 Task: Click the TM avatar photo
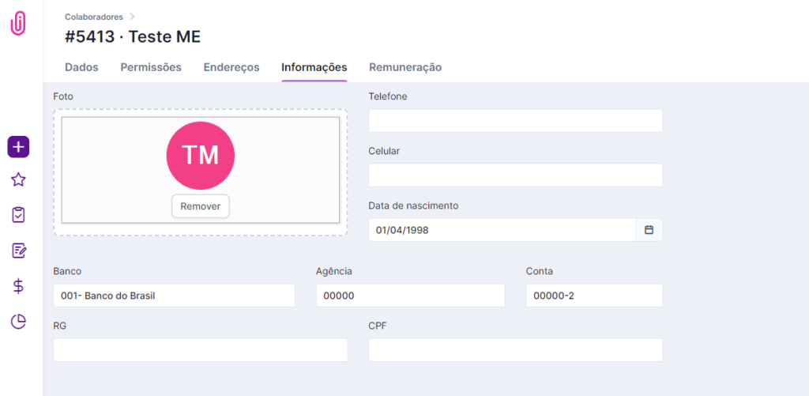click(x=200, y=156)
